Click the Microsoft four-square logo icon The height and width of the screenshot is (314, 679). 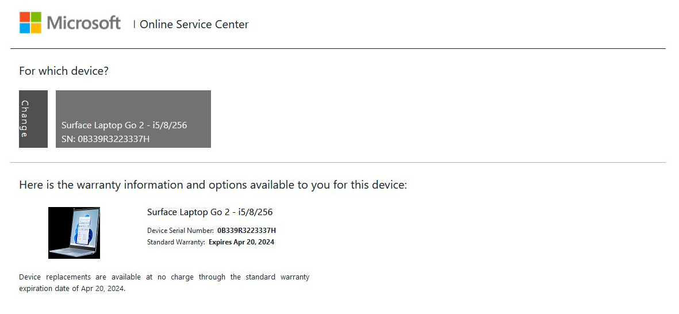30,22
